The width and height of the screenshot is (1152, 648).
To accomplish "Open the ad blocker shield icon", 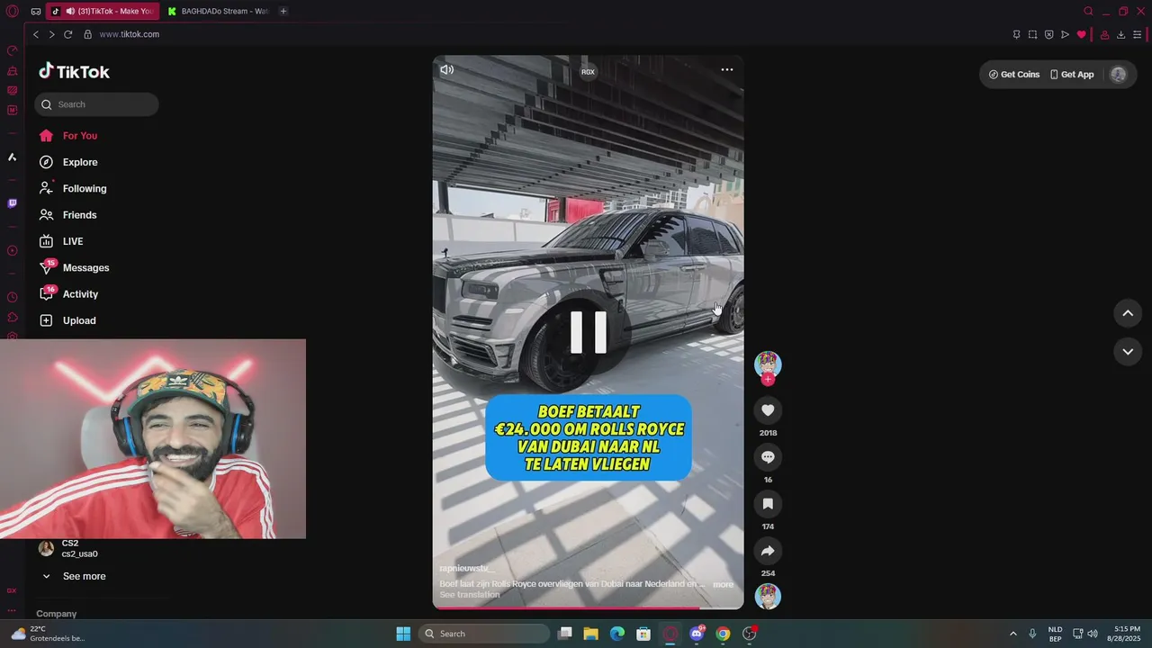I will click(1048, 34).
